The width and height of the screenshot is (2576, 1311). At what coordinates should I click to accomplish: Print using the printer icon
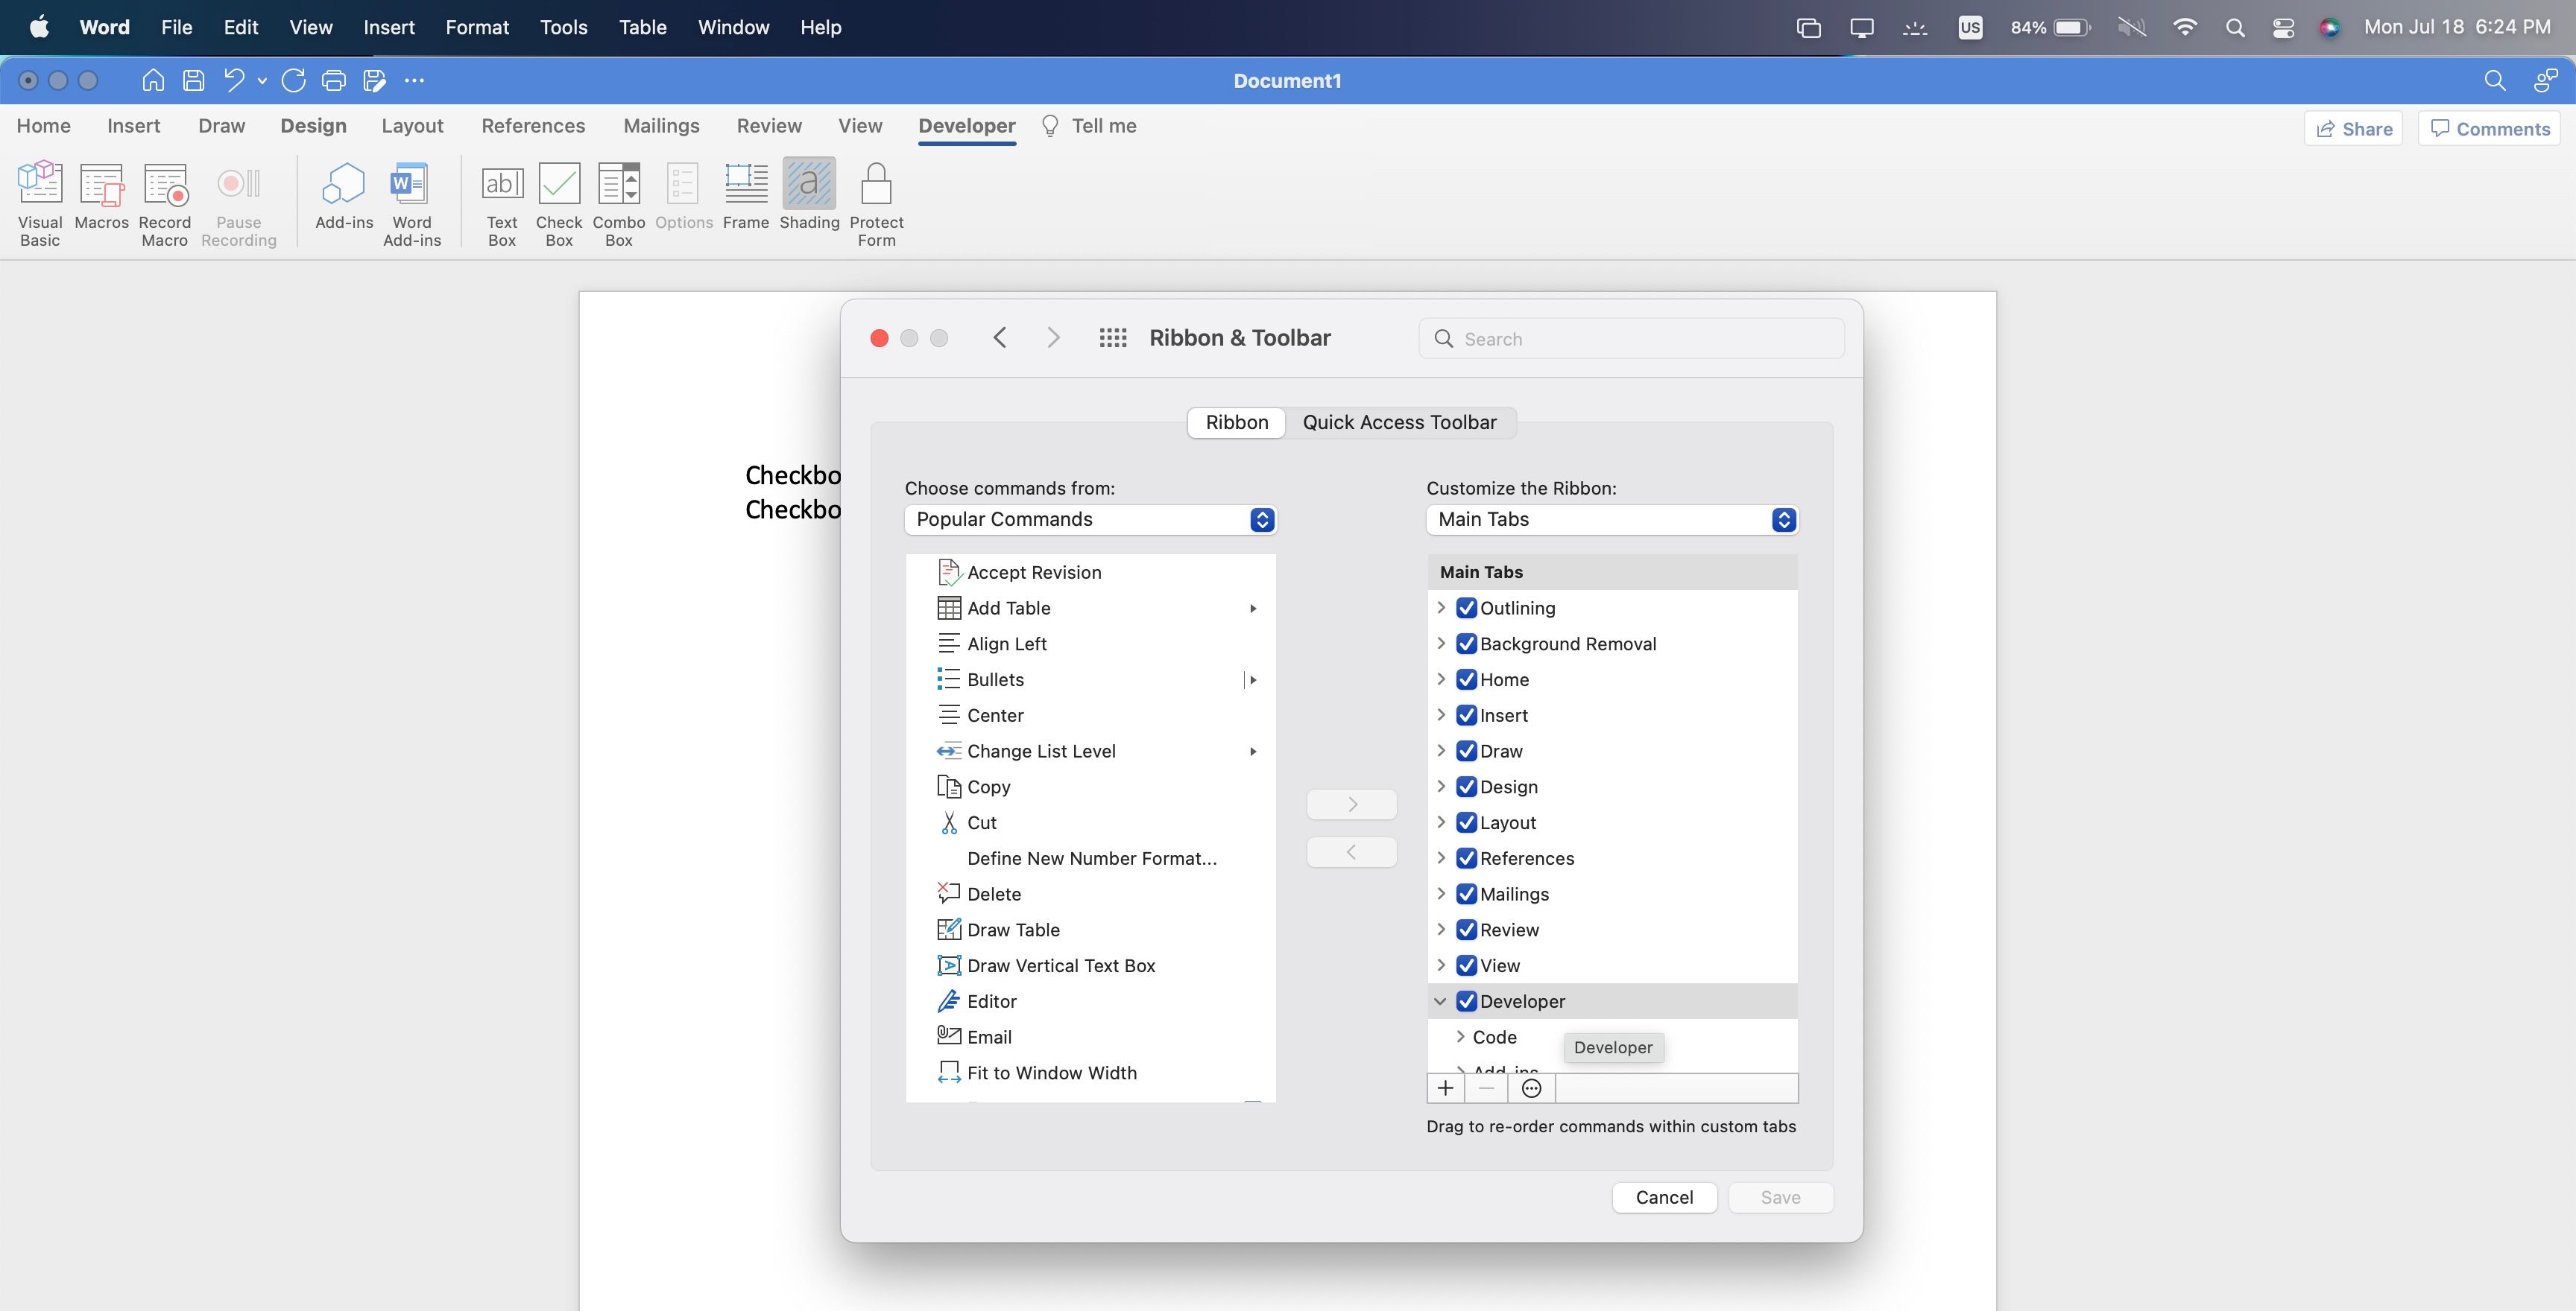pos(334,80)
